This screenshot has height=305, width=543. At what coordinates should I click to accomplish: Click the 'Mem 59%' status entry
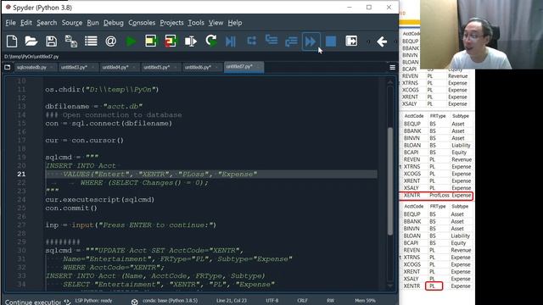pyautogui.click(x=365, y=301)
